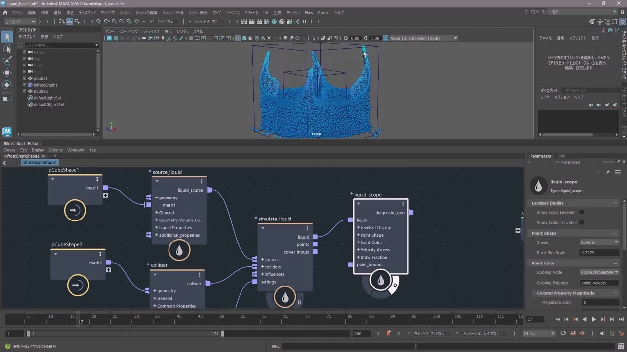627x352 pixels.
Task: Collapse the Point Shape section
Action: 616,233
